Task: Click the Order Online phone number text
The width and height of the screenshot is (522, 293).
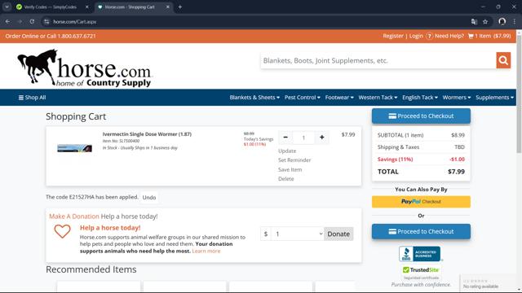Action: click(x=51, y=36)
